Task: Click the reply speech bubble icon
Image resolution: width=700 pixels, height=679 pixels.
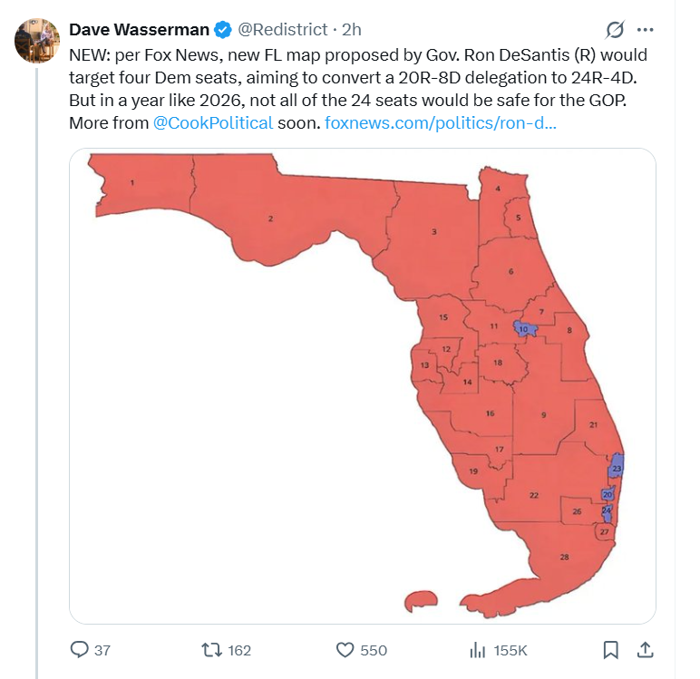Action: 80,649
